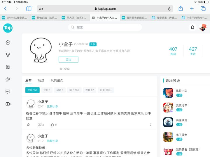Image resolution: width=210 pixels, height=157 pixels.
Task: Open 元素地牢 forum icon
Action: [168, 108]
